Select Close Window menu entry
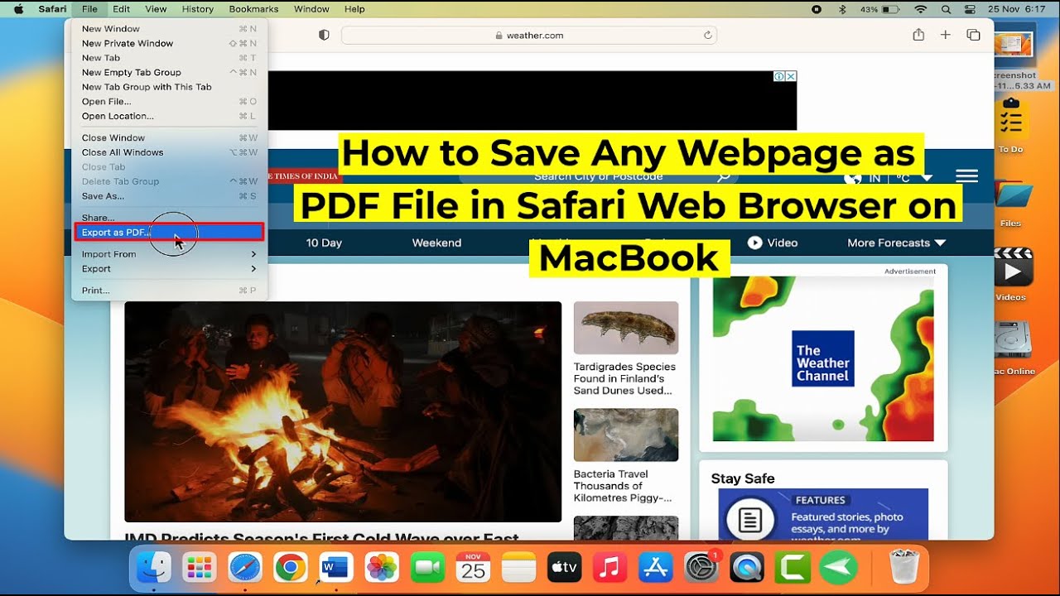This screenshot has height=596, width=1060. [169, 138]
